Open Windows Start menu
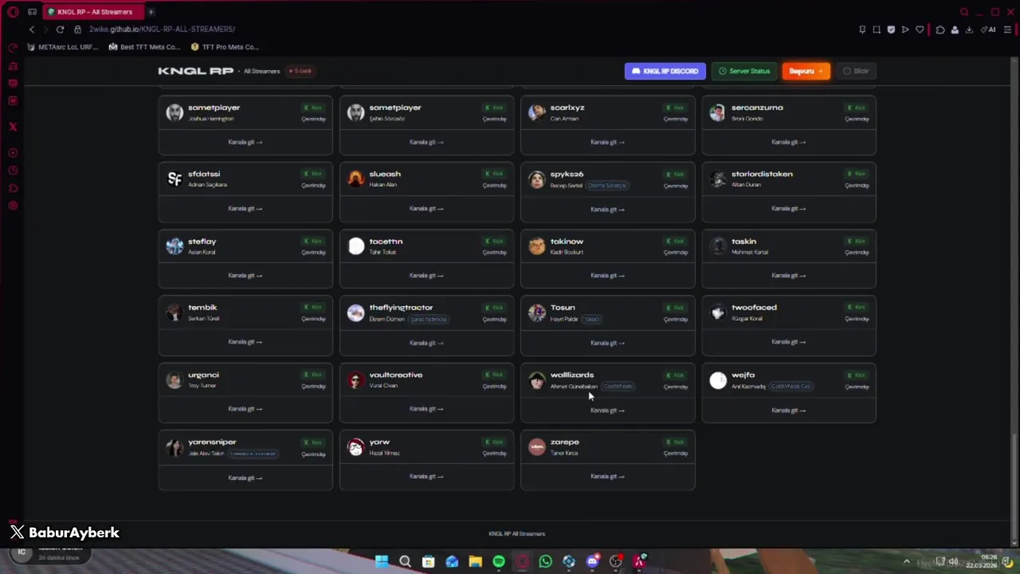 [x=382, y=561]
